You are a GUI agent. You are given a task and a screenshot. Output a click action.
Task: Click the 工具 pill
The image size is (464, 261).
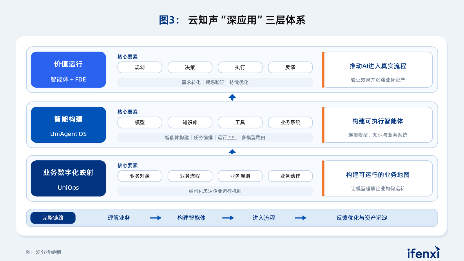240,122
